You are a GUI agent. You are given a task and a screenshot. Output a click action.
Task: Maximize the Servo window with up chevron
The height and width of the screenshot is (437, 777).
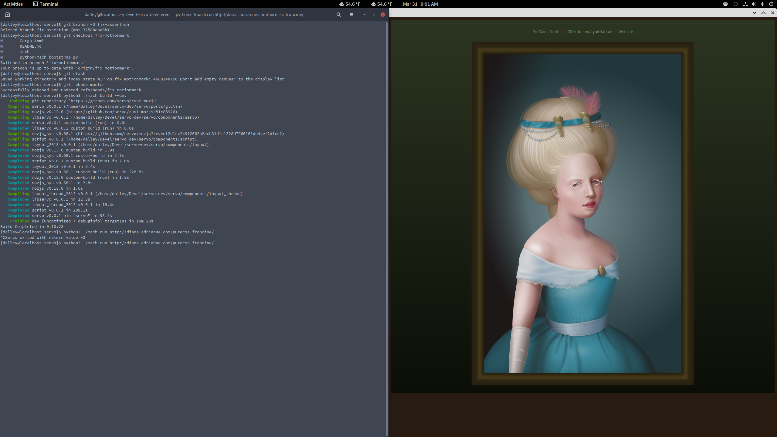[x=763, y=13]
